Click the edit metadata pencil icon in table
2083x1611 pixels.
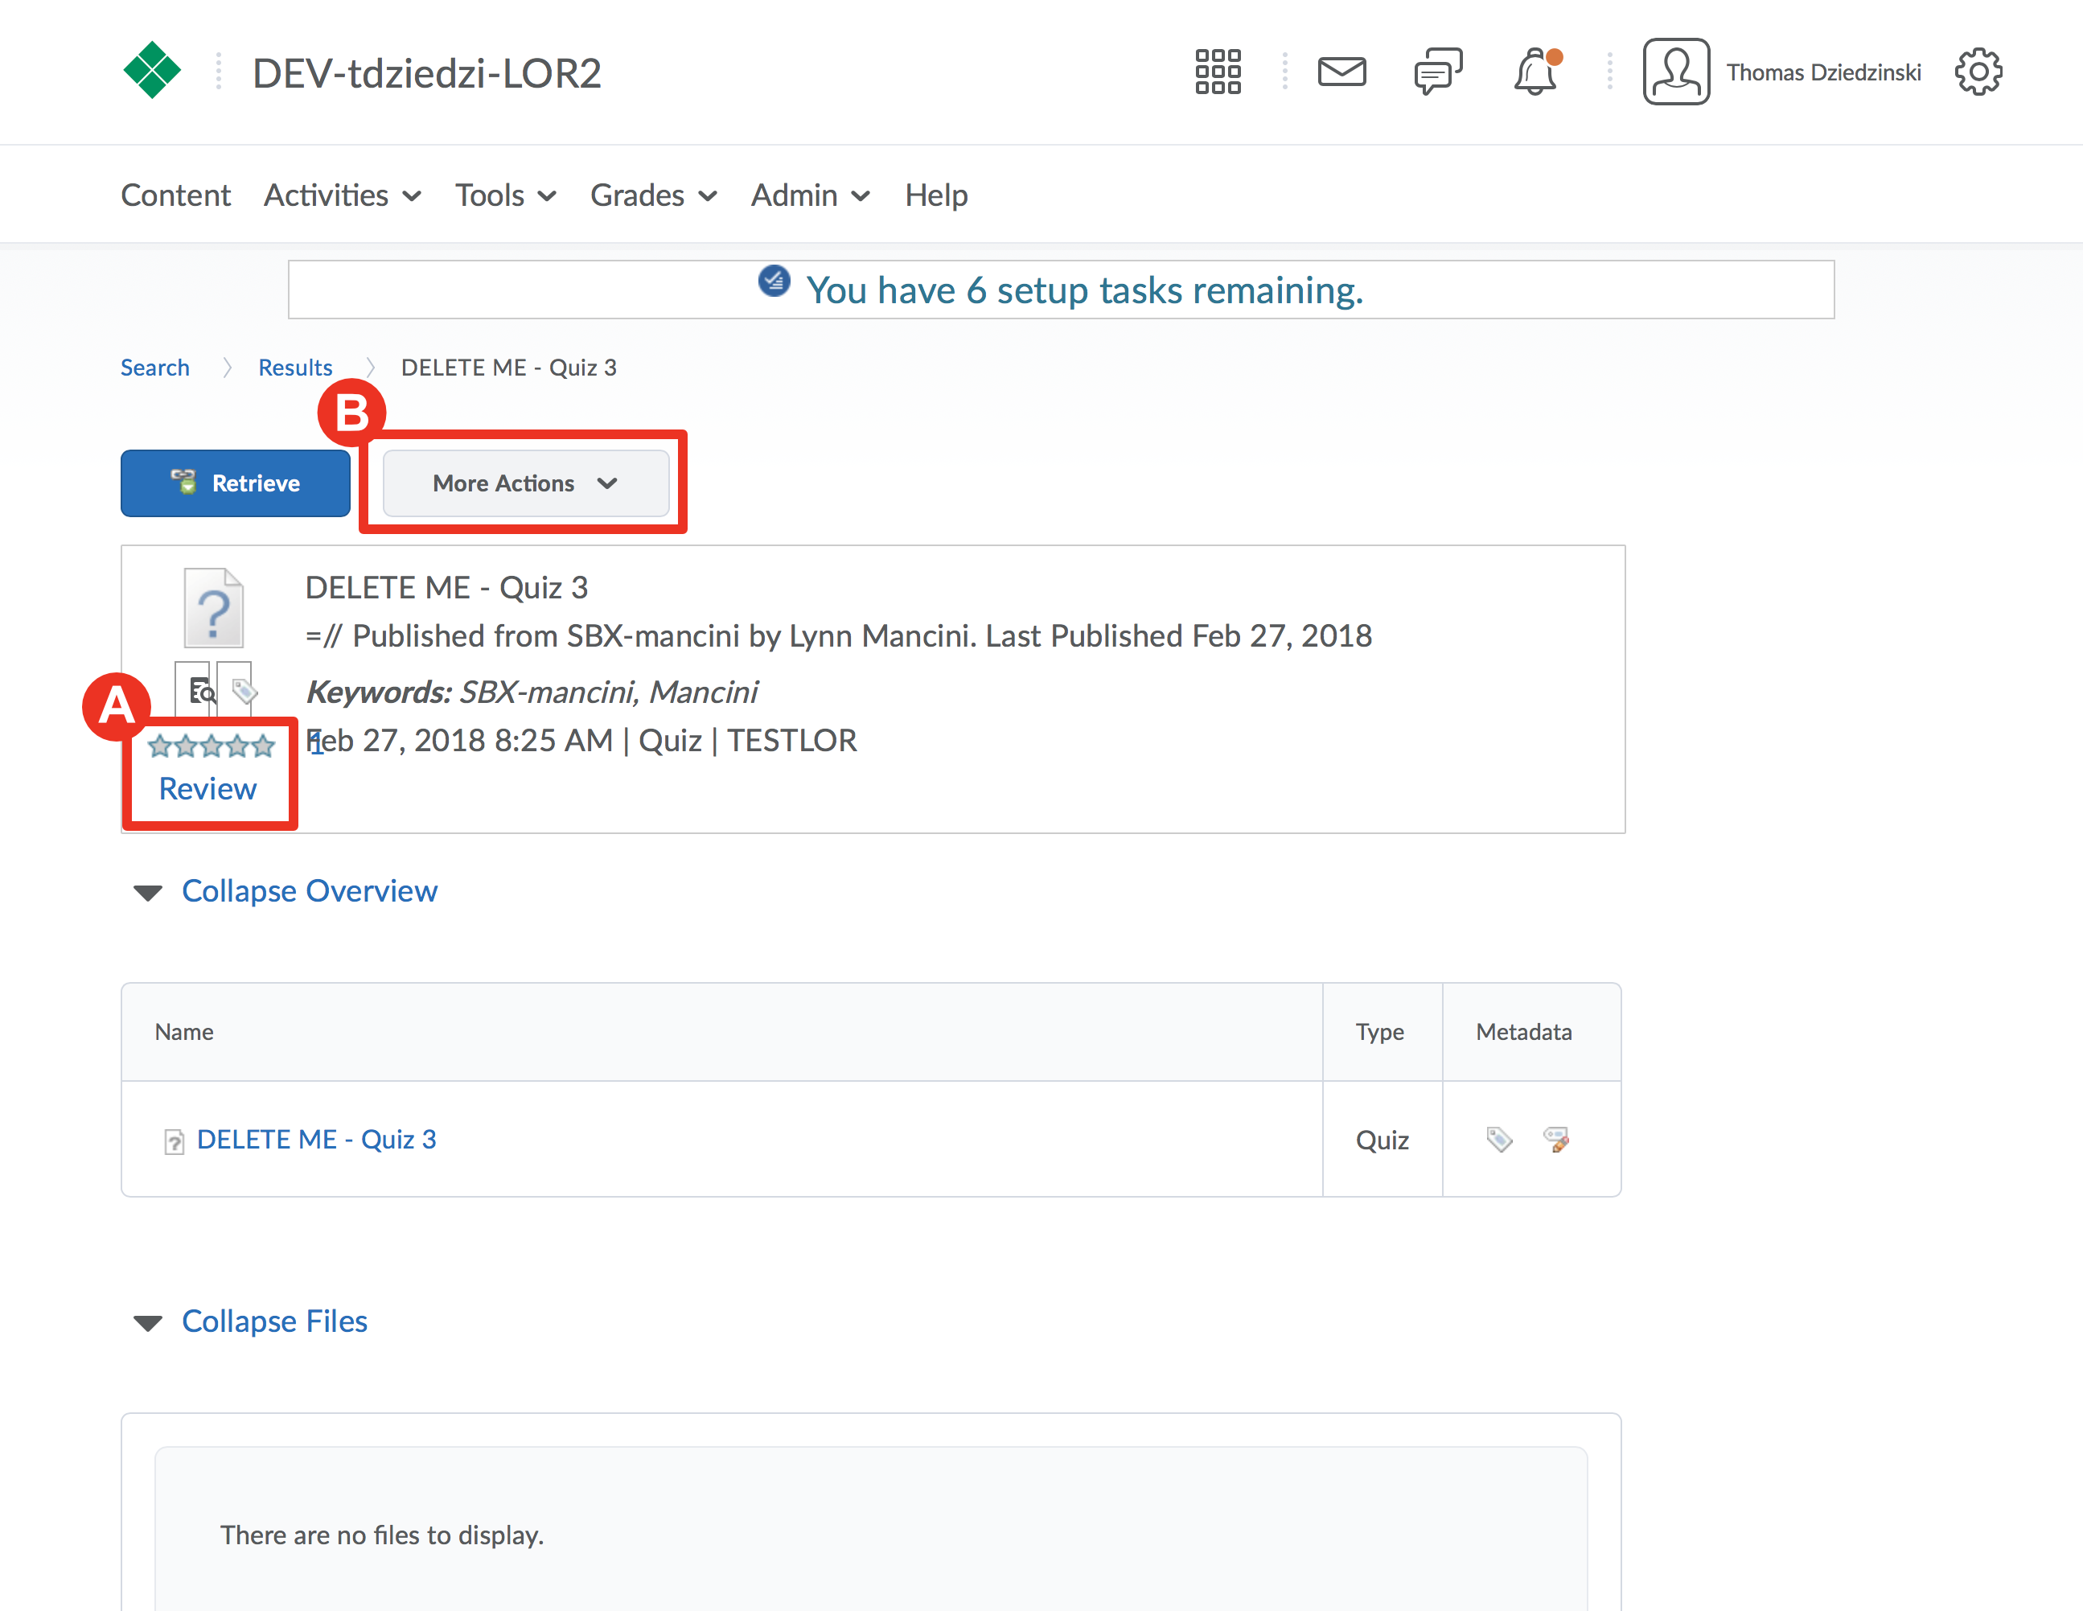[1556, 1139]
